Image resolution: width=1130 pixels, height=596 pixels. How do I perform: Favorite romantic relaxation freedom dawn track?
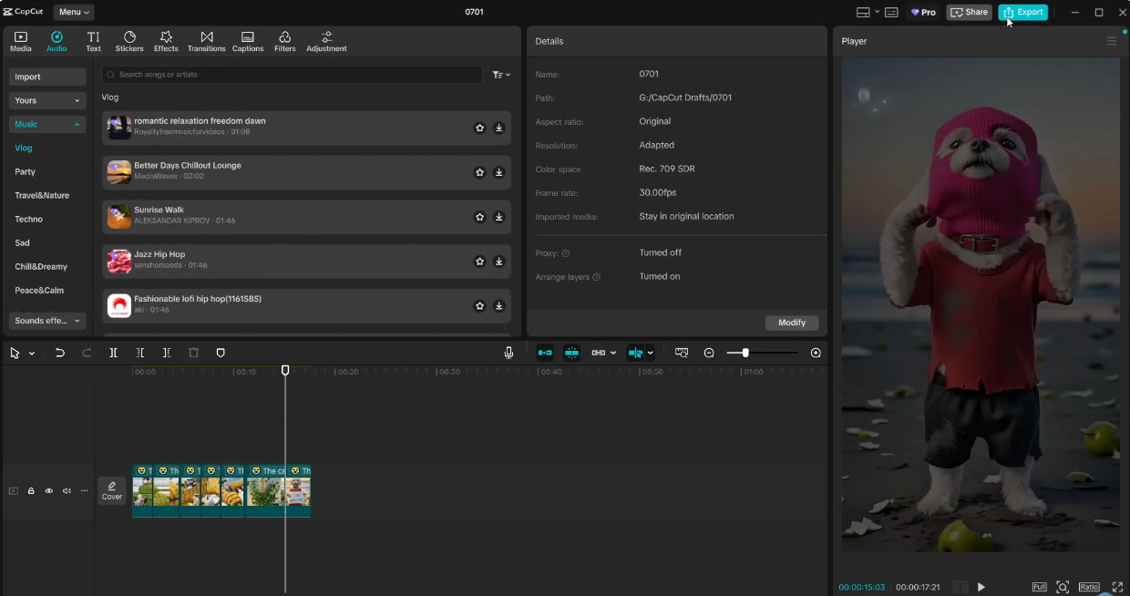point(479,128)
